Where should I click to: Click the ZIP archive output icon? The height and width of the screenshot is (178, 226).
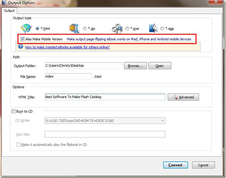75,29
